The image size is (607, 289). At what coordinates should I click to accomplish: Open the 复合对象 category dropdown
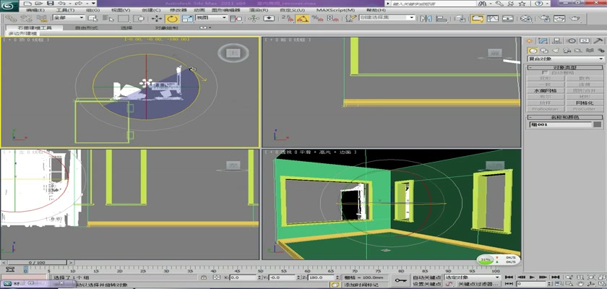pos(566,59)
